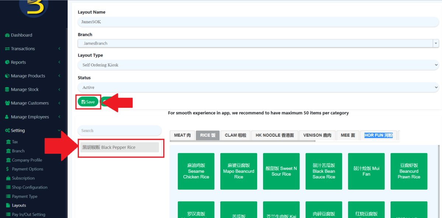This screenshot has height=218, width=442.
Task: Click the Search field
Action: point(119,131)
